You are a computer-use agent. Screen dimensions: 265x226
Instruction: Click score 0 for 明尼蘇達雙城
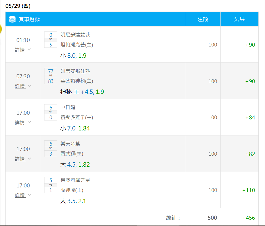point(51,35)
